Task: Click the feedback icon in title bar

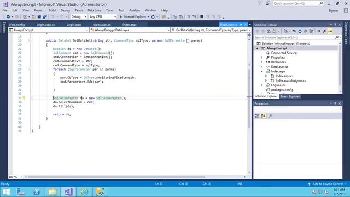Action: (268, 4)
